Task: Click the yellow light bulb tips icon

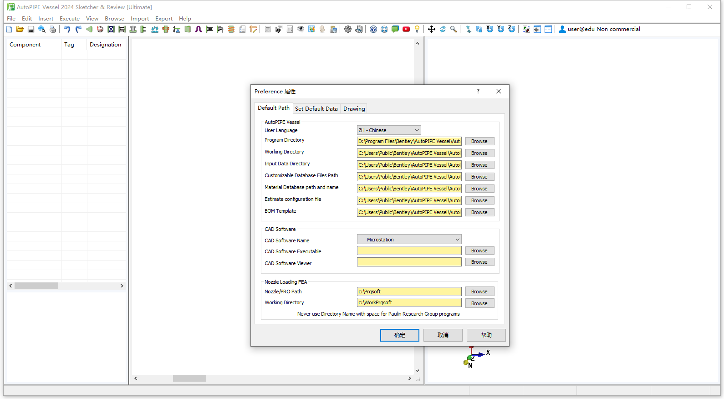Action: pos(417,29)
